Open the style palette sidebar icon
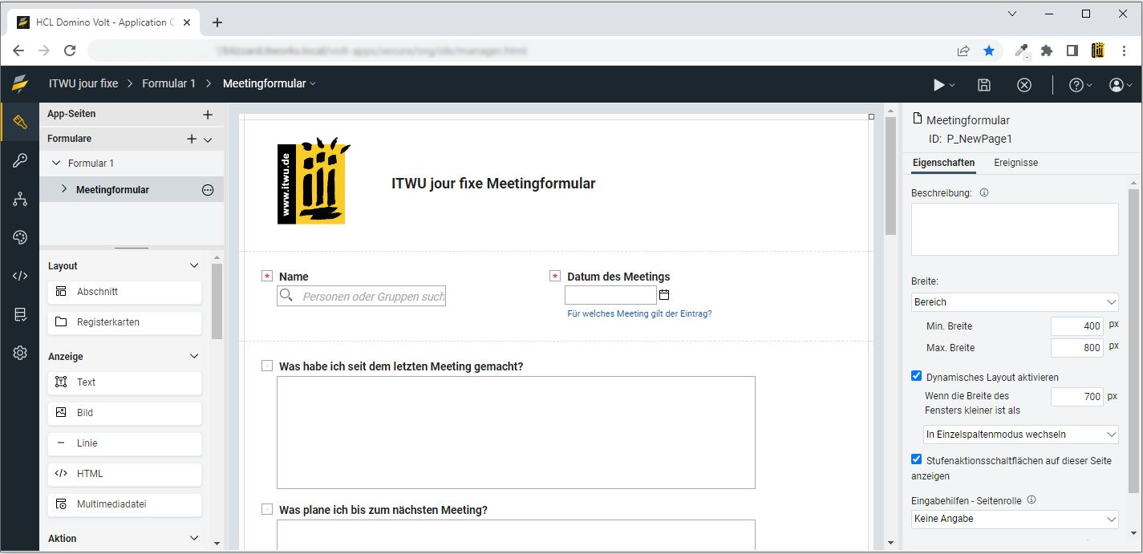 coord(20,237)
